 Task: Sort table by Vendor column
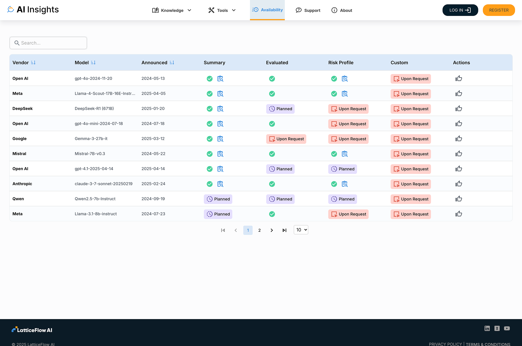point(33,62)
